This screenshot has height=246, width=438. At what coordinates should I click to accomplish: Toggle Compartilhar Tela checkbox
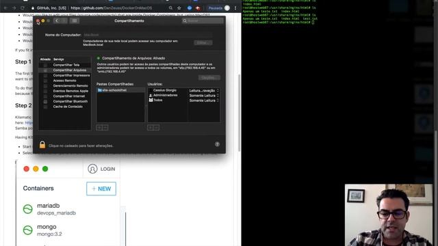tap(45, 65)
